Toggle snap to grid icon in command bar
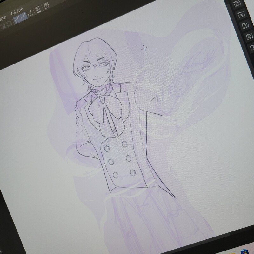254x254 pixels. click(x=30, y=13)
